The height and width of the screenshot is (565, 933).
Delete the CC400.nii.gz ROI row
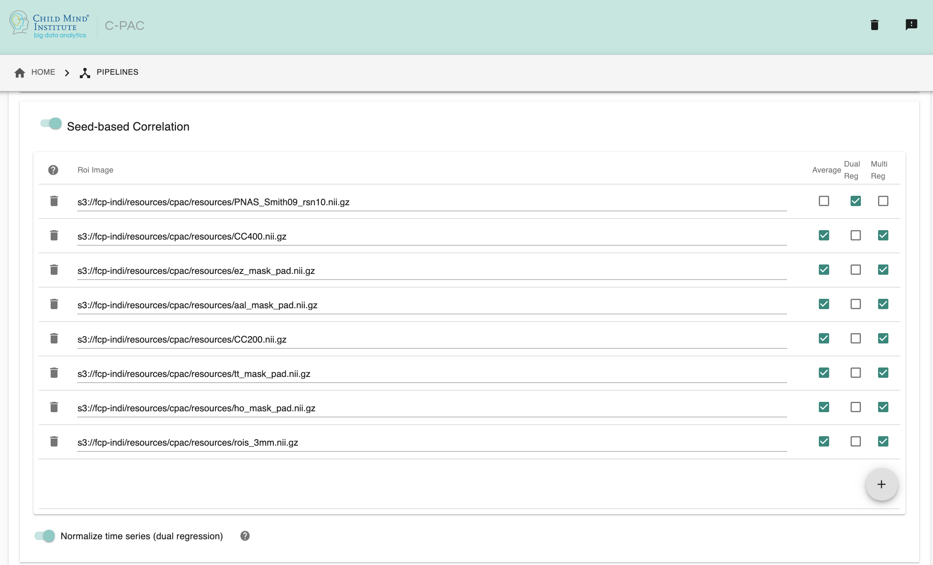54,235
